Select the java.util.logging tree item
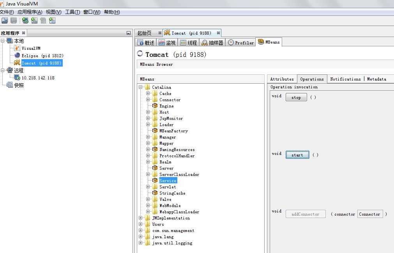Viewport: 394px width, 253px height. coord(172,243)
